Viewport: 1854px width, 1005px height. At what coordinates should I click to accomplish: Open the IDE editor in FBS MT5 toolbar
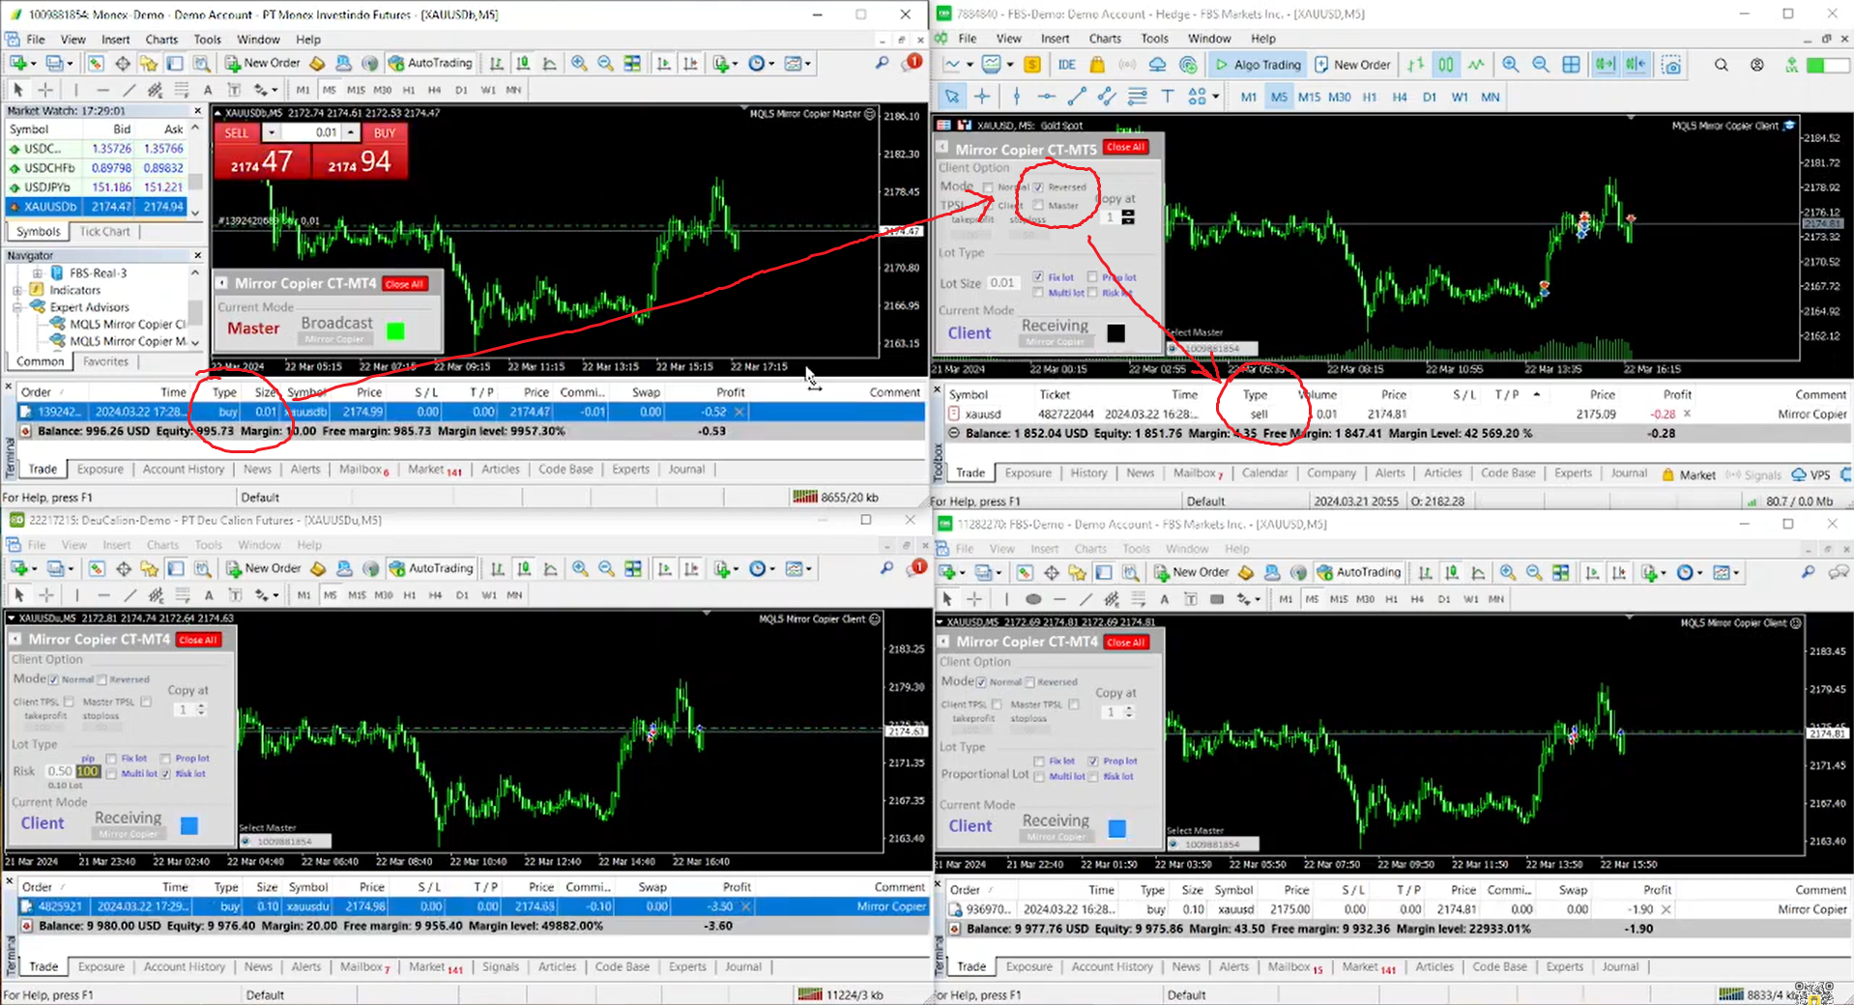(1066, 65)
